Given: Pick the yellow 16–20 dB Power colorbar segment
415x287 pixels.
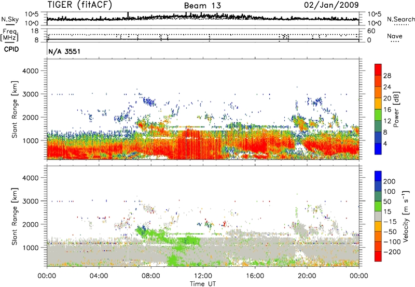Looking at the screenshot, I should (x=378, y=103).
